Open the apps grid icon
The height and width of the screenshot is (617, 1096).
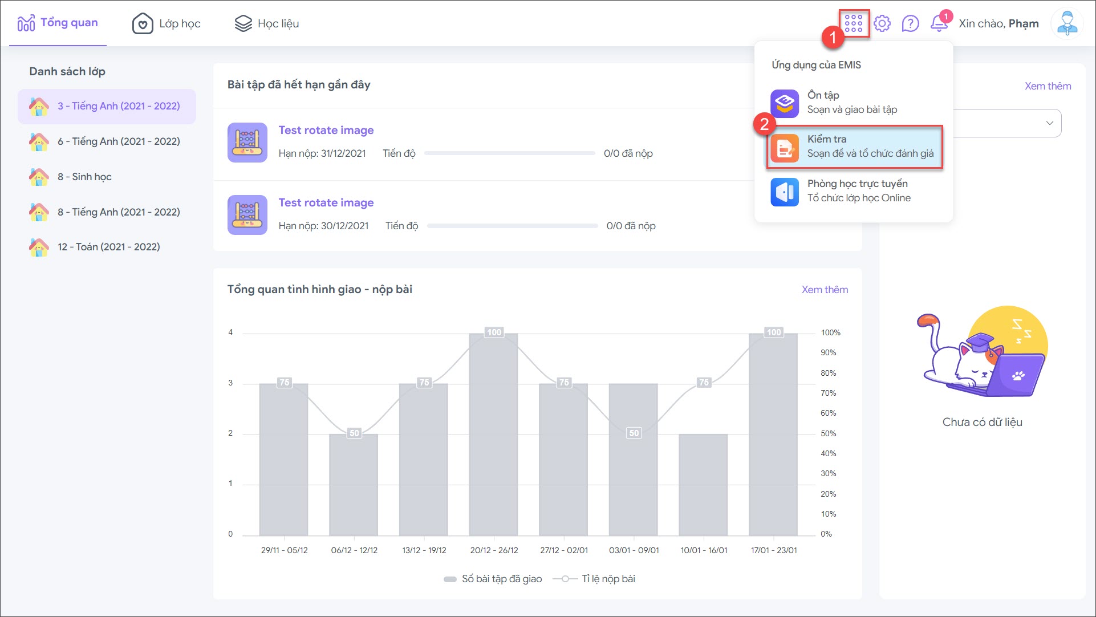click(x=853, y=23)
